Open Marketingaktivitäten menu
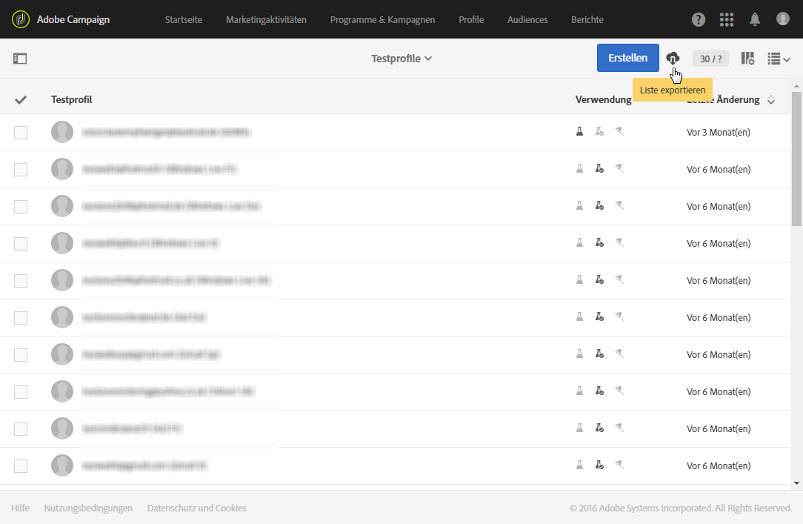 (266, 19)
